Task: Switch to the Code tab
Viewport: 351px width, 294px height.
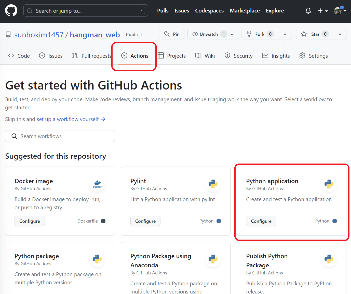Action: coord(19,56)
